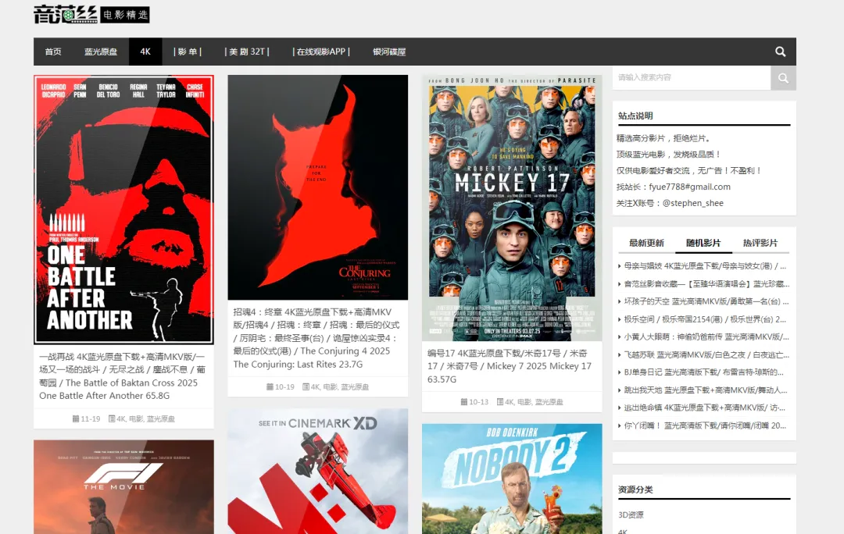
Task: Switch to the 随机影片 tab
Action: (x=703, y=243)
